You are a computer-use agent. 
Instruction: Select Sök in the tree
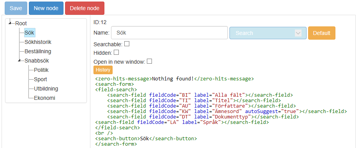30,33
